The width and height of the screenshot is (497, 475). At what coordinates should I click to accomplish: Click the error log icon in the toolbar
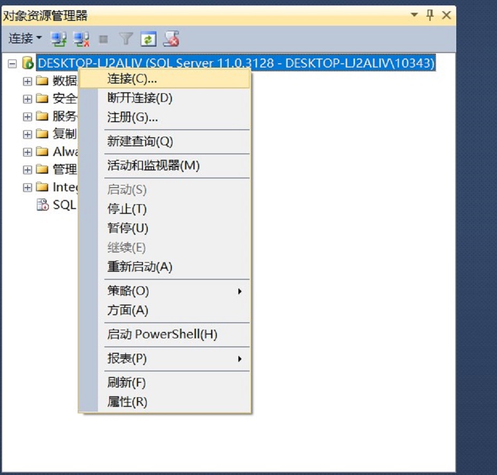170,38
